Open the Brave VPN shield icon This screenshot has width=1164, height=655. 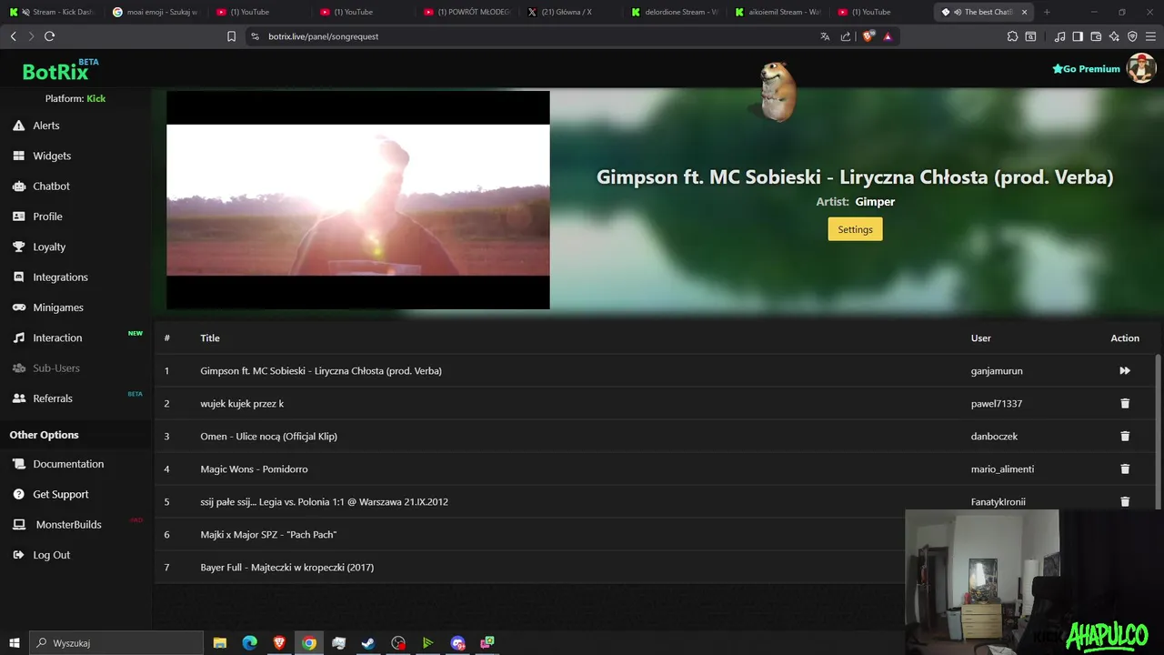click(1132, 36)
